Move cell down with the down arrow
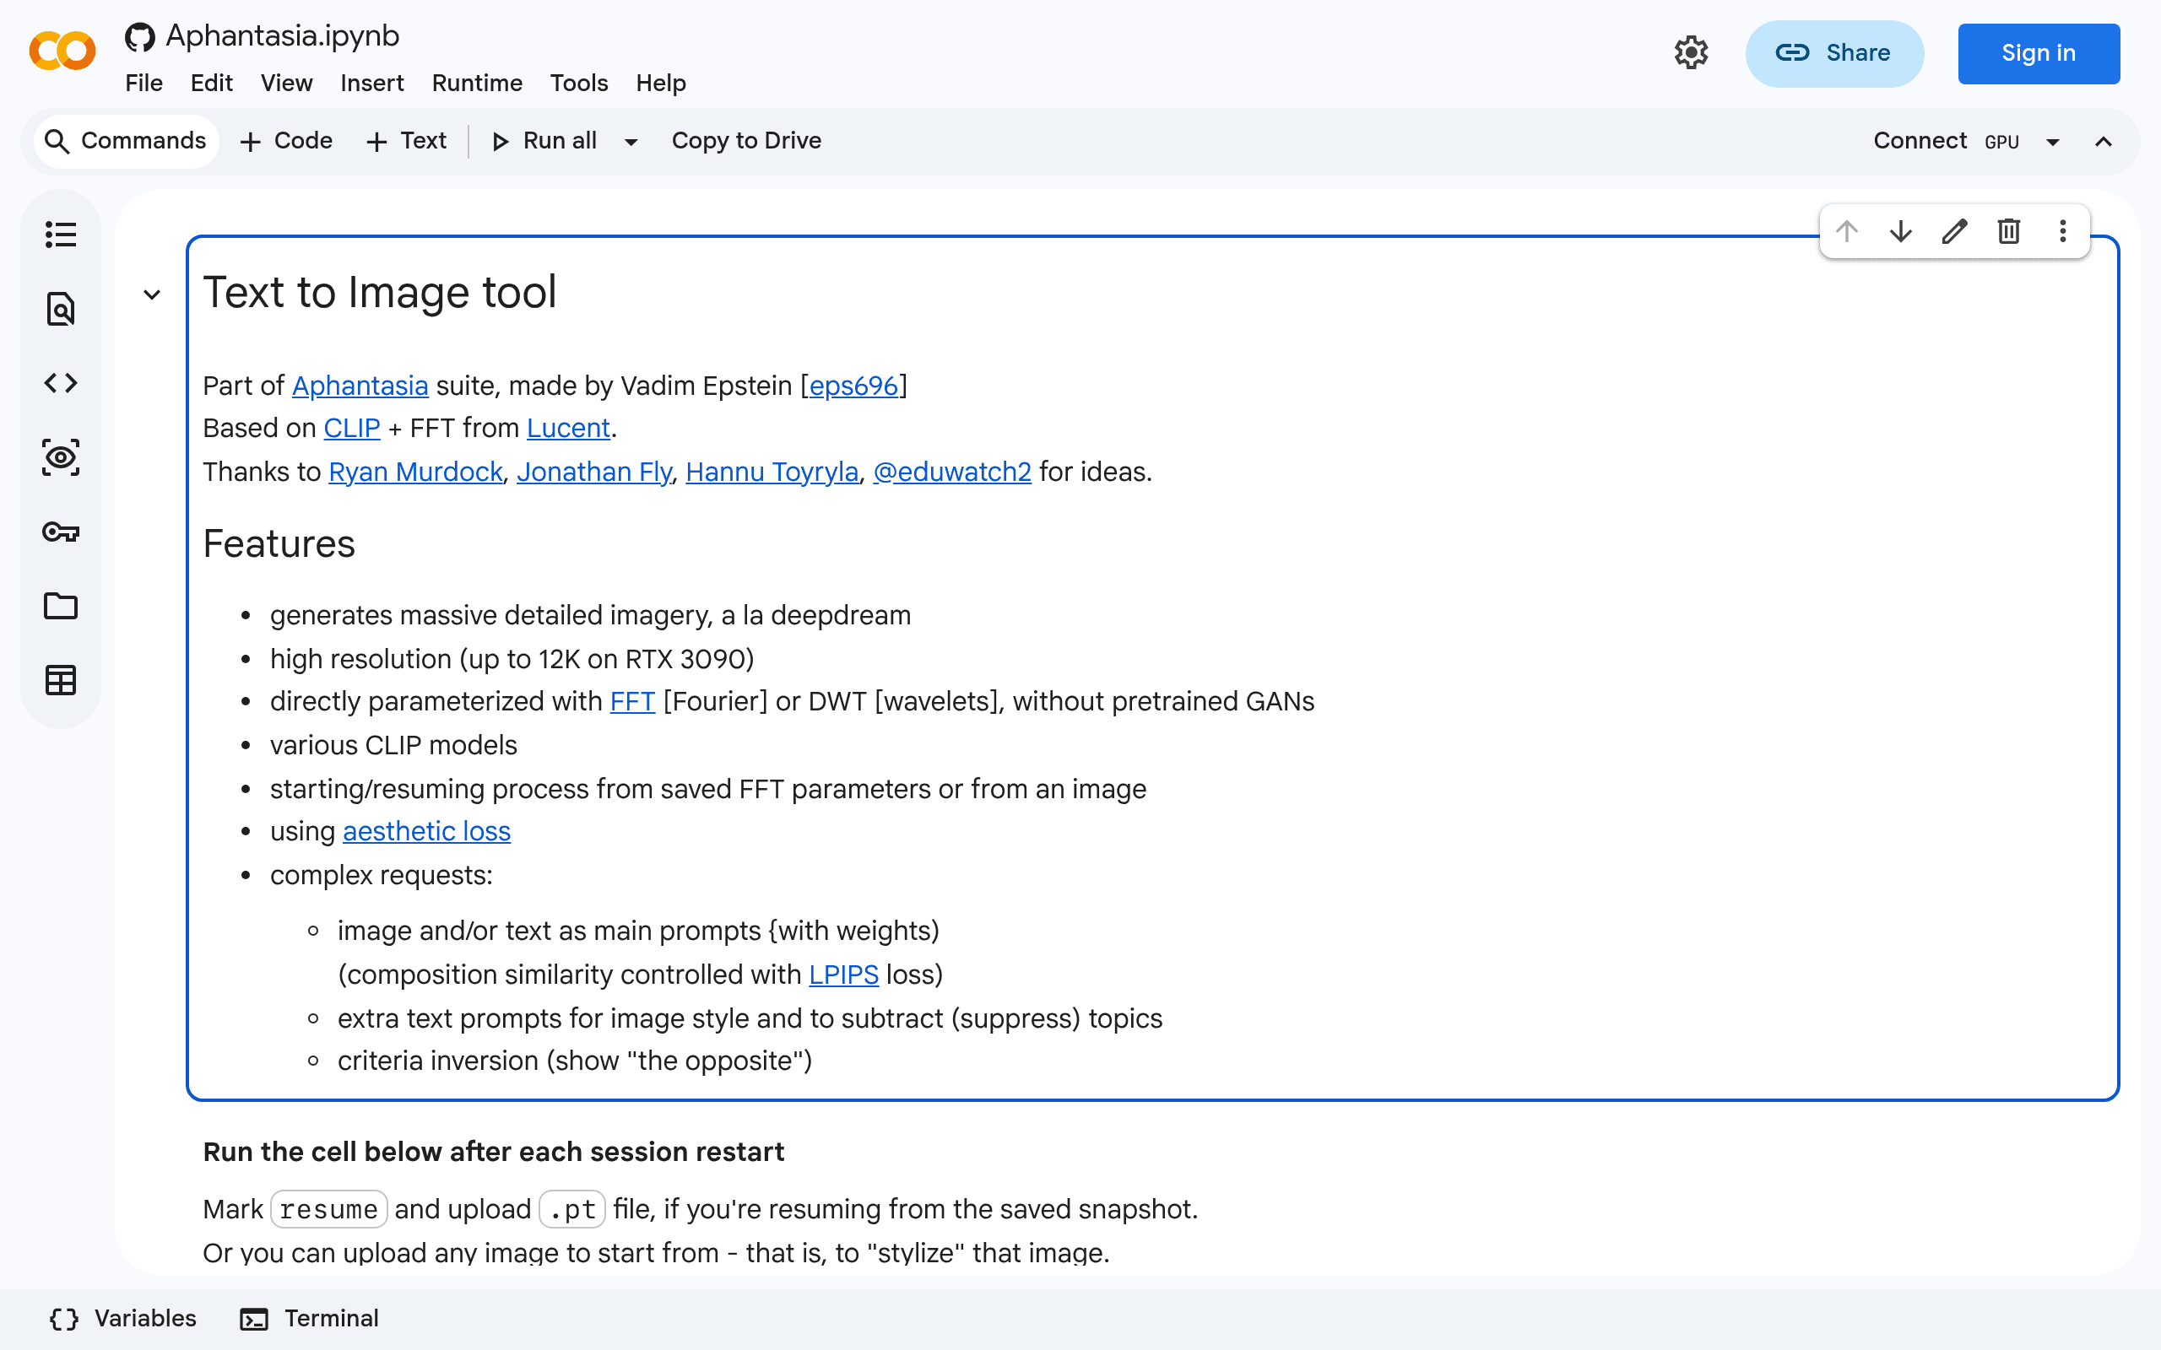 pyautogui.click(x=1900, y=231)
